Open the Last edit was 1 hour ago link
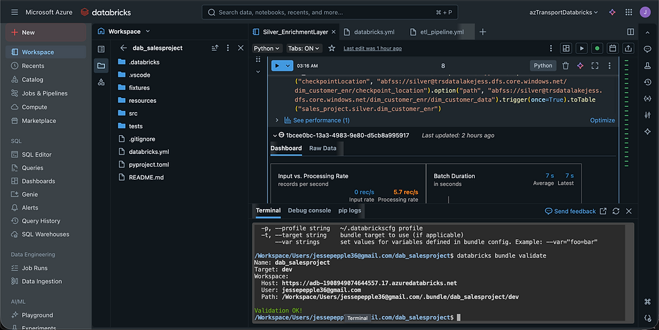Screen dimensions: 659x330 click(x=373, y=48)
